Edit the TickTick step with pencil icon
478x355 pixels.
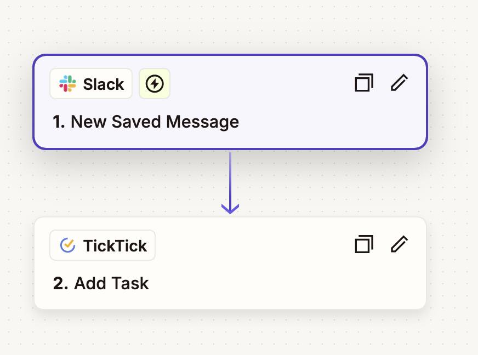click(400, 244)
